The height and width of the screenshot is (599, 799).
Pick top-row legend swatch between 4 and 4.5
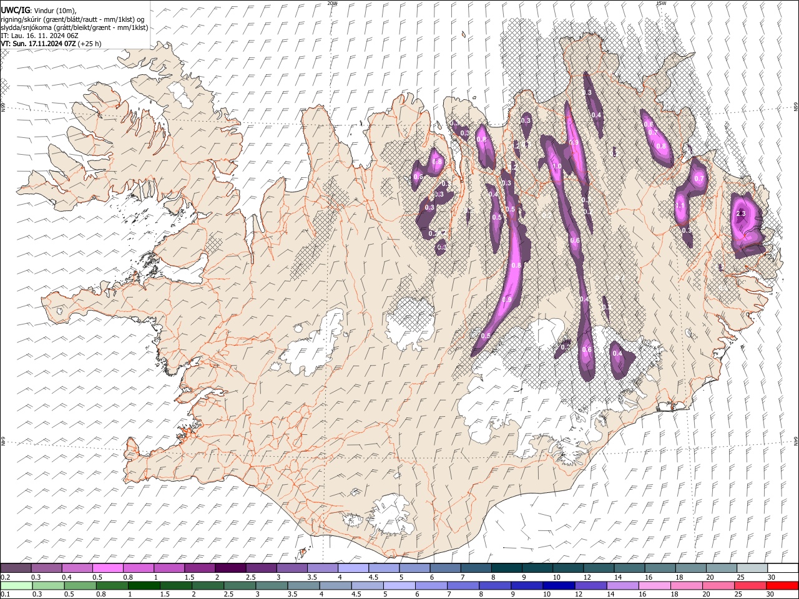353,568
